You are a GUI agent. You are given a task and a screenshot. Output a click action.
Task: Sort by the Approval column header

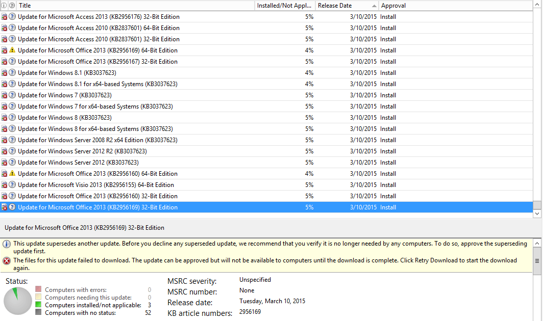click(455, 6)
